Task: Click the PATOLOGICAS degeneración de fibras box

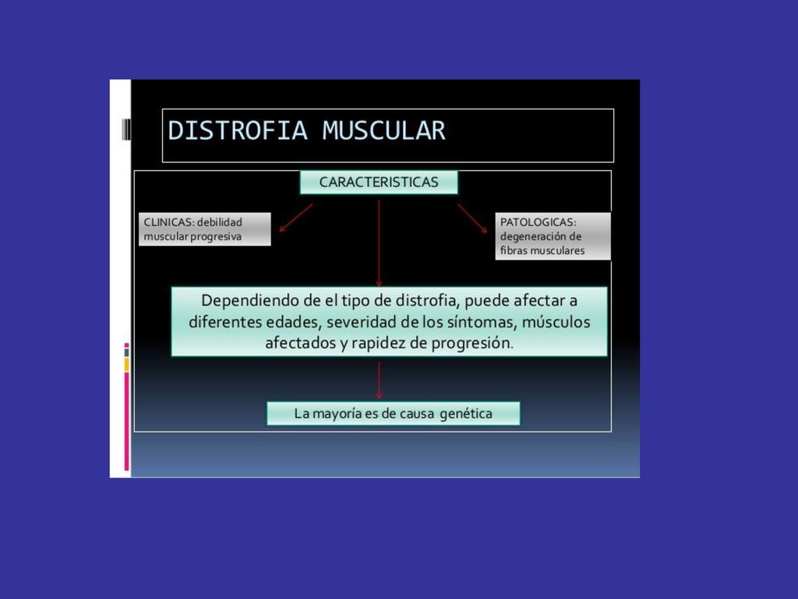Action: pos(553,236)
